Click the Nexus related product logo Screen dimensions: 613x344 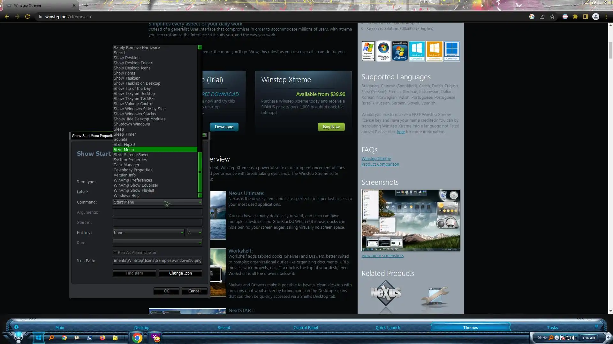[386, 292]
